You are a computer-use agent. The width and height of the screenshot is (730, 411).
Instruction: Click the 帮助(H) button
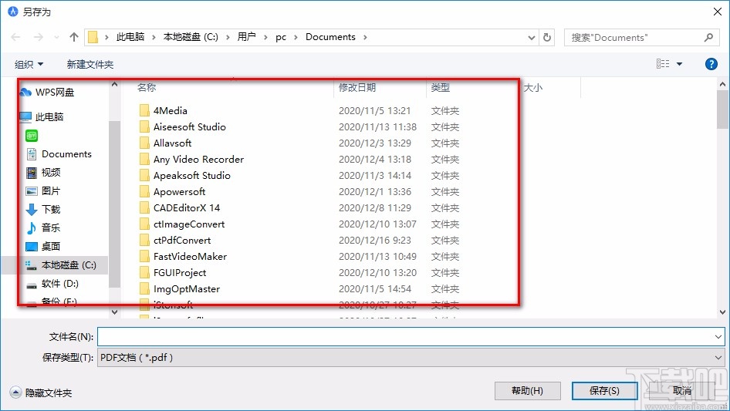point(528,390)
